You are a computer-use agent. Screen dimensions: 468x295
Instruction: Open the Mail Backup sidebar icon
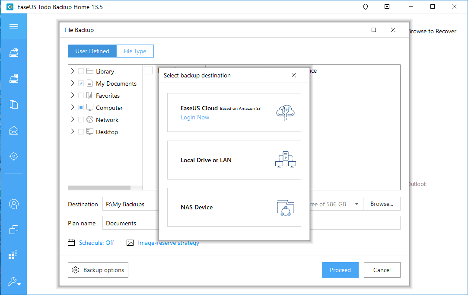tap(13, 130)
